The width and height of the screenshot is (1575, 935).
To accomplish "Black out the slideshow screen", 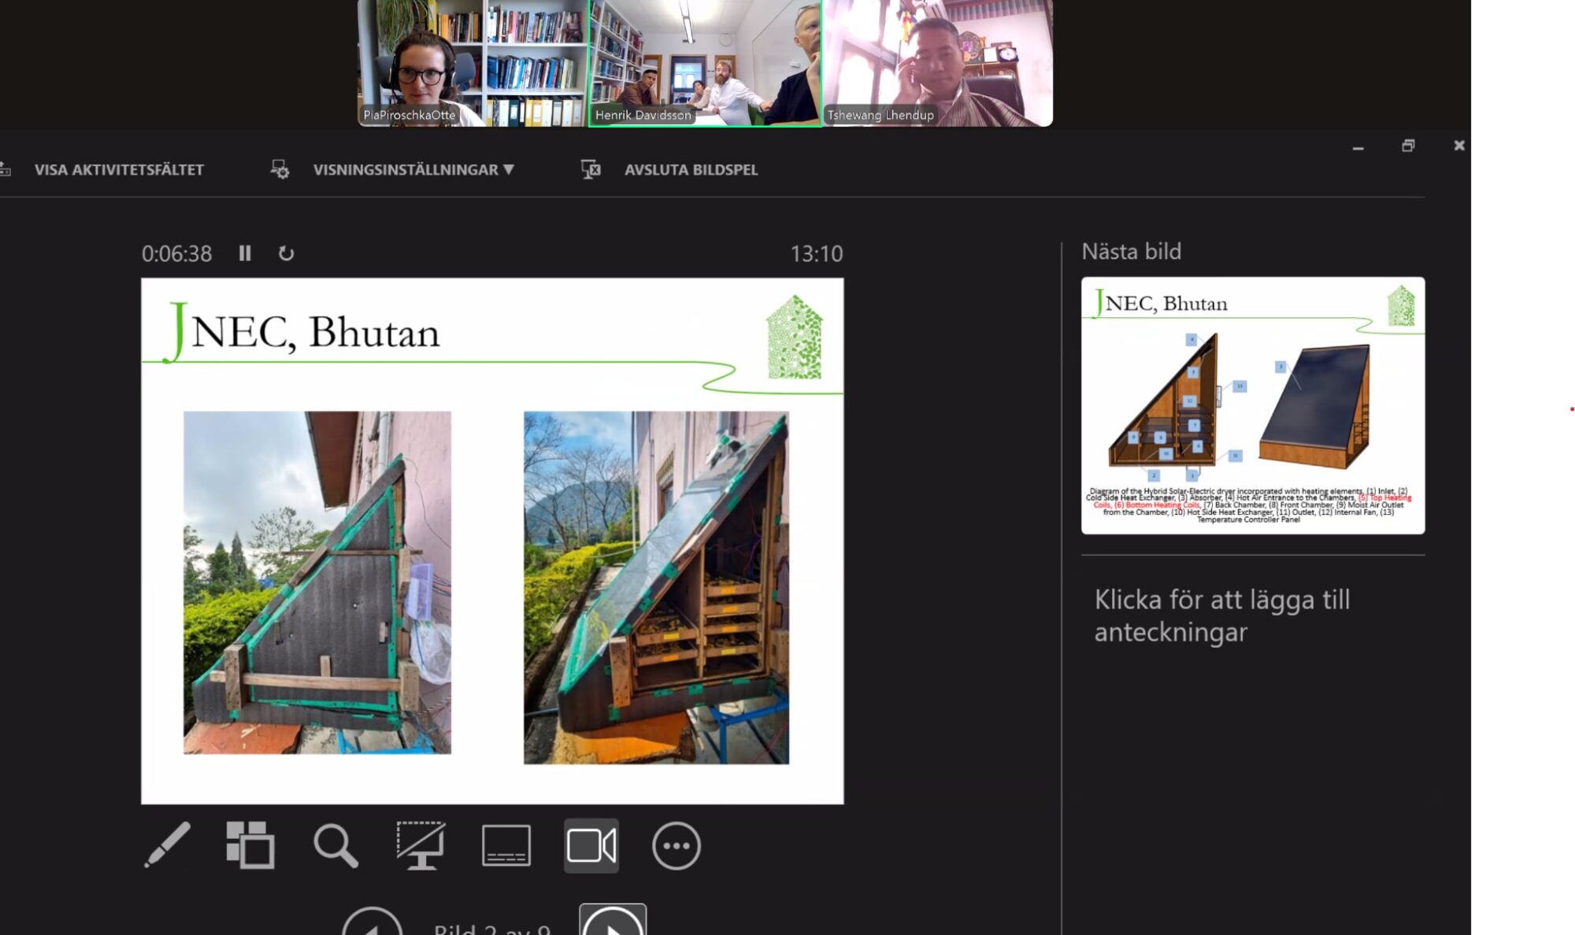I will pyautogui.click(x=421, y=845).
